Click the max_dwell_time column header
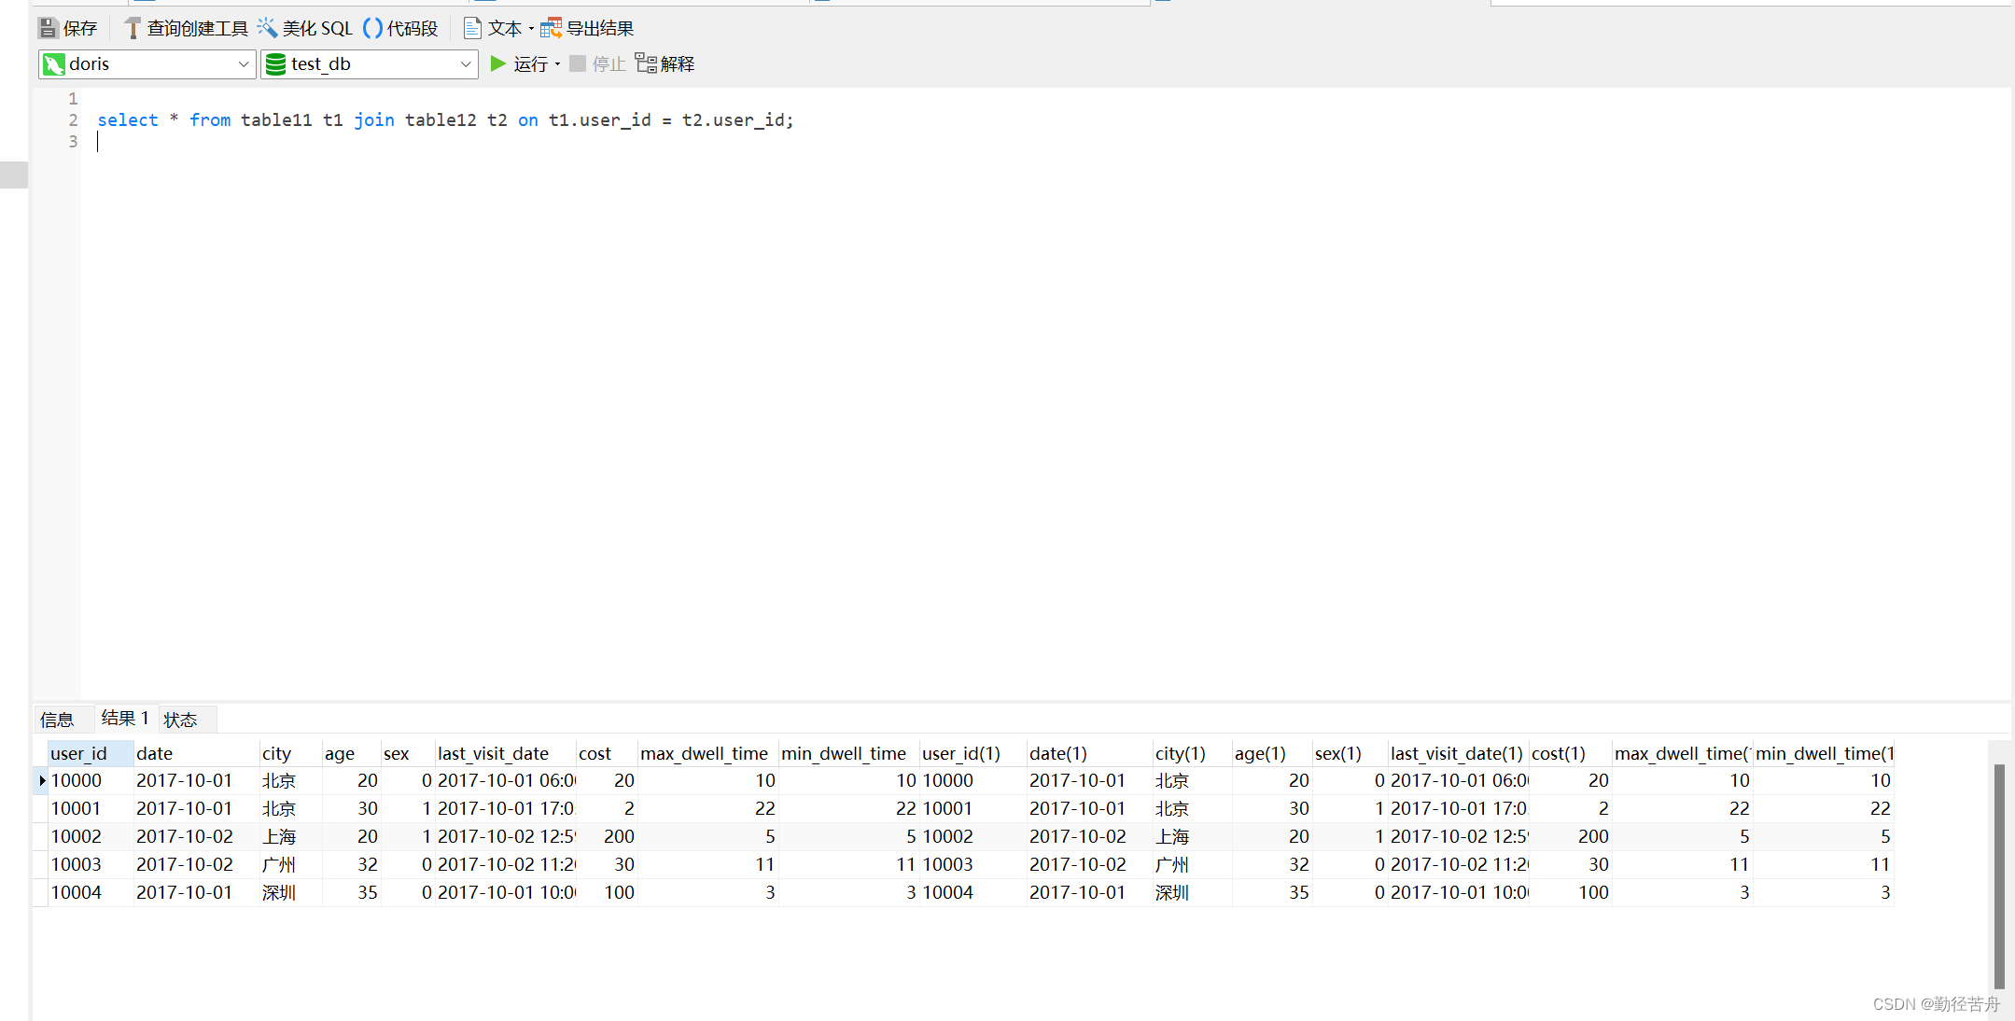The width and height of the screenshot is (2015, 1021). click(x=707, y=753)
